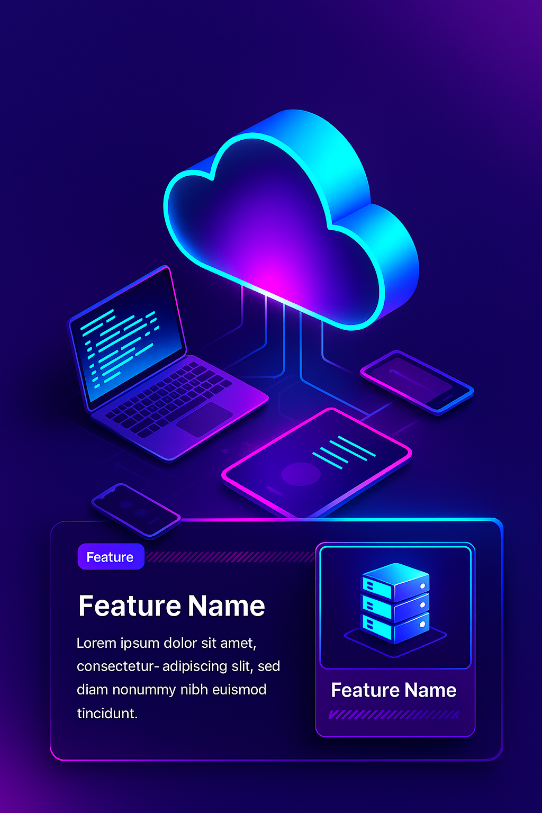The image size is (542, 813).
Task: Select the middle server unit in the stack
Action: pos(395,606)
